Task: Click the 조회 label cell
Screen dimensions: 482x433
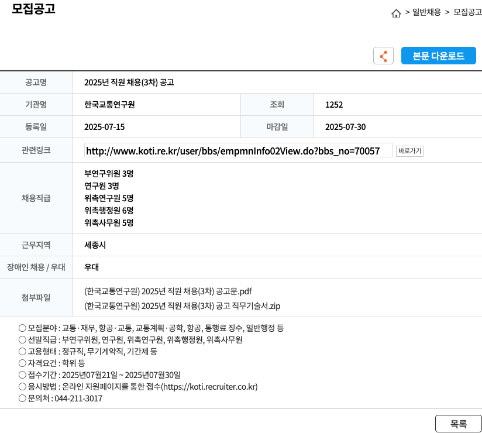Action: point(277,105)
